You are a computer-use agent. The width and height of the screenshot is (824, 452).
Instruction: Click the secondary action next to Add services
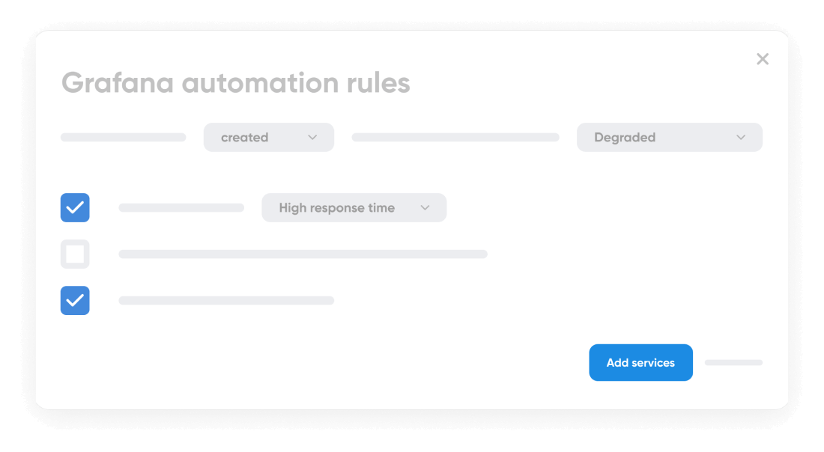tap(733, 362)
